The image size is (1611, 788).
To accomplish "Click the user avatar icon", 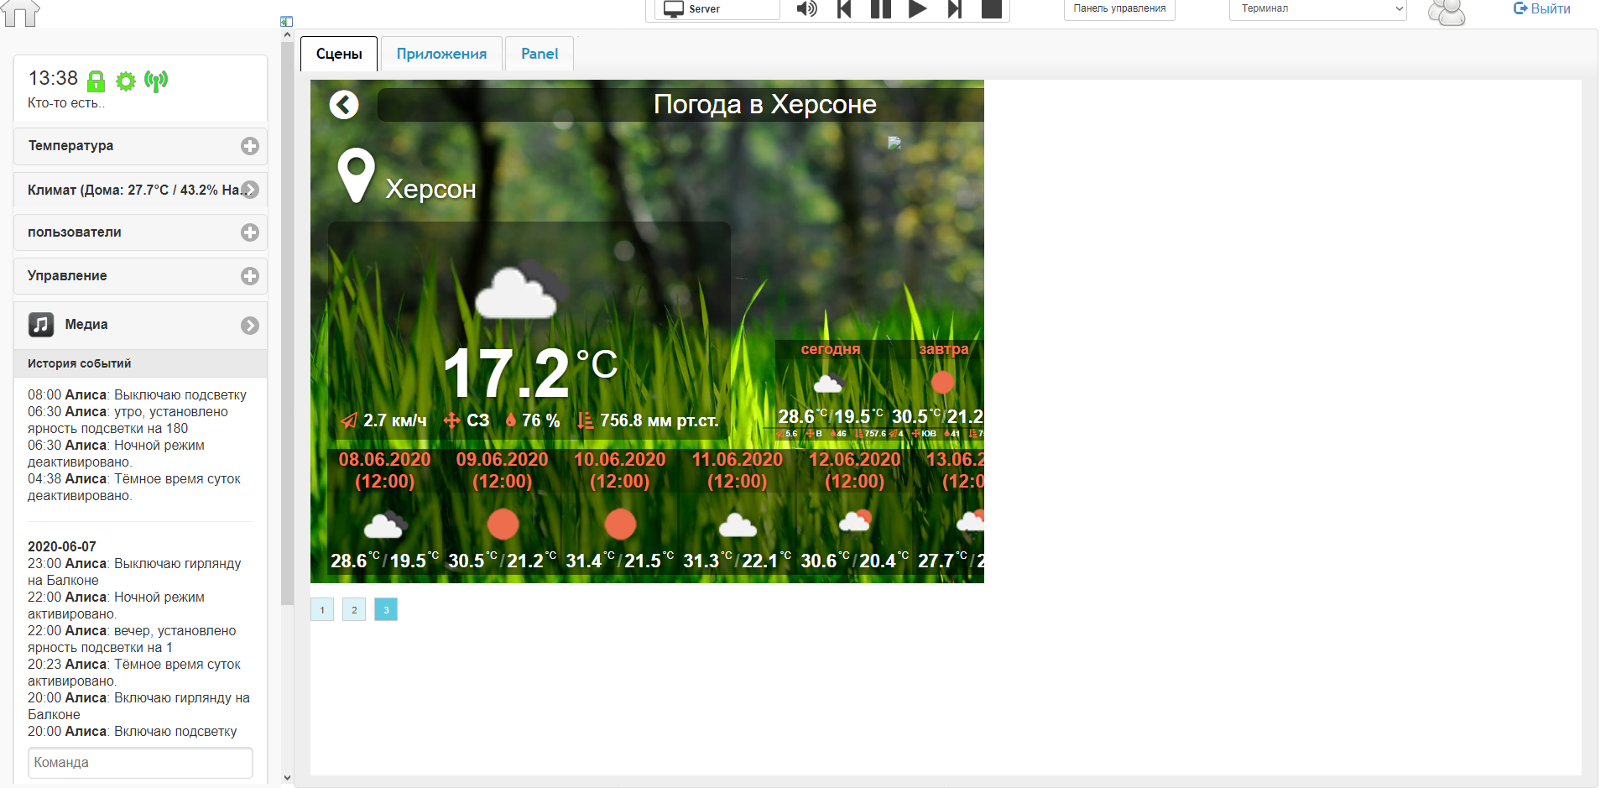I will (1446, 12).
